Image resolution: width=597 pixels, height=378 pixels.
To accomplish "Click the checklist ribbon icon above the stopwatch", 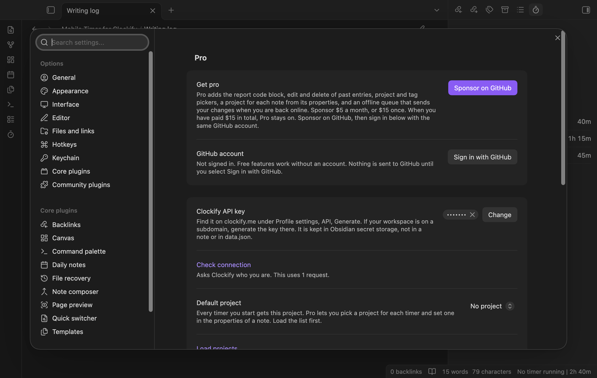I will coord(10,119).
